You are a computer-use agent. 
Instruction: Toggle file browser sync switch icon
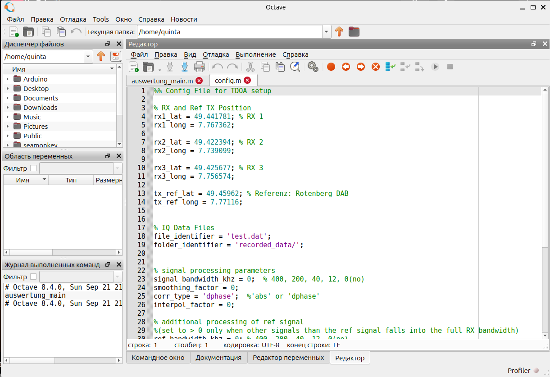click(116, 57)
